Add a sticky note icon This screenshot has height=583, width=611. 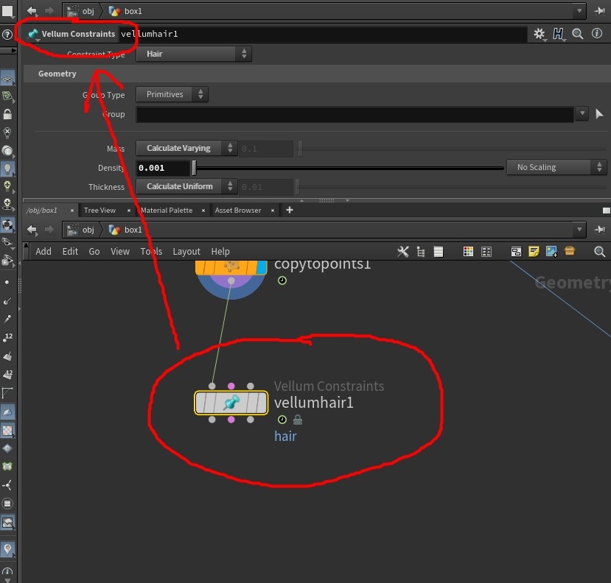pyautogui.click(x=534, y=252)
